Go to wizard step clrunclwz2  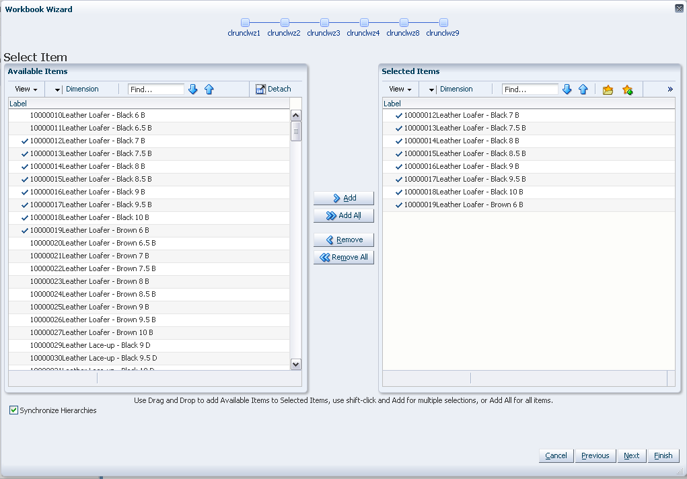(x=285, y=22)
